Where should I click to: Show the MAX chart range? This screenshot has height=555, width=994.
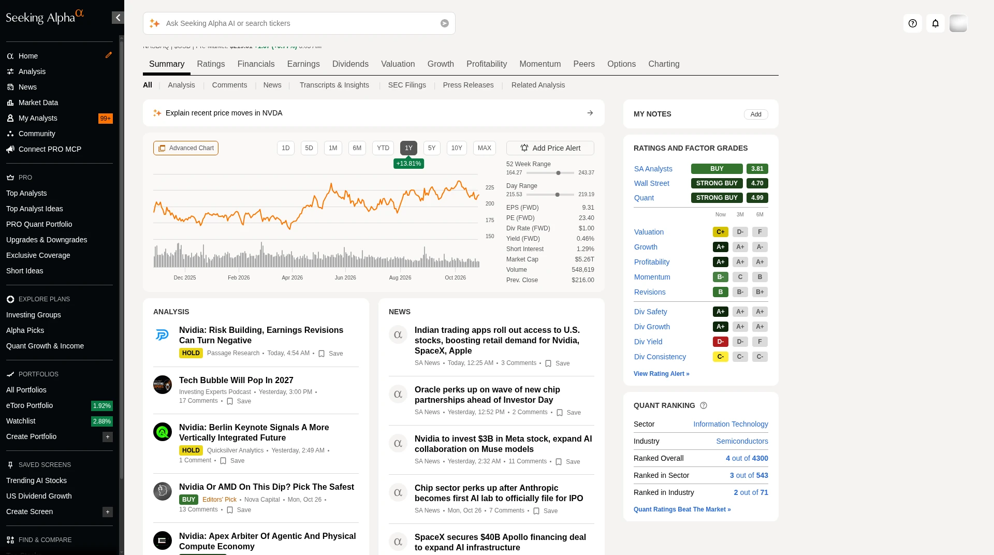point(485,148)
